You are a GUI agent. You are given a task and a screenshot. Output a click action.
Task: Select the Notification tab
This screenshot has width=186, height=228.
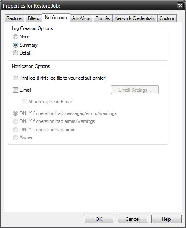[56, 18]
